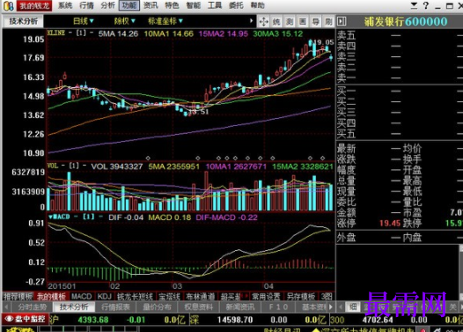Switch to the 钱龙长短线 indicator tab

tap(135, 296)
